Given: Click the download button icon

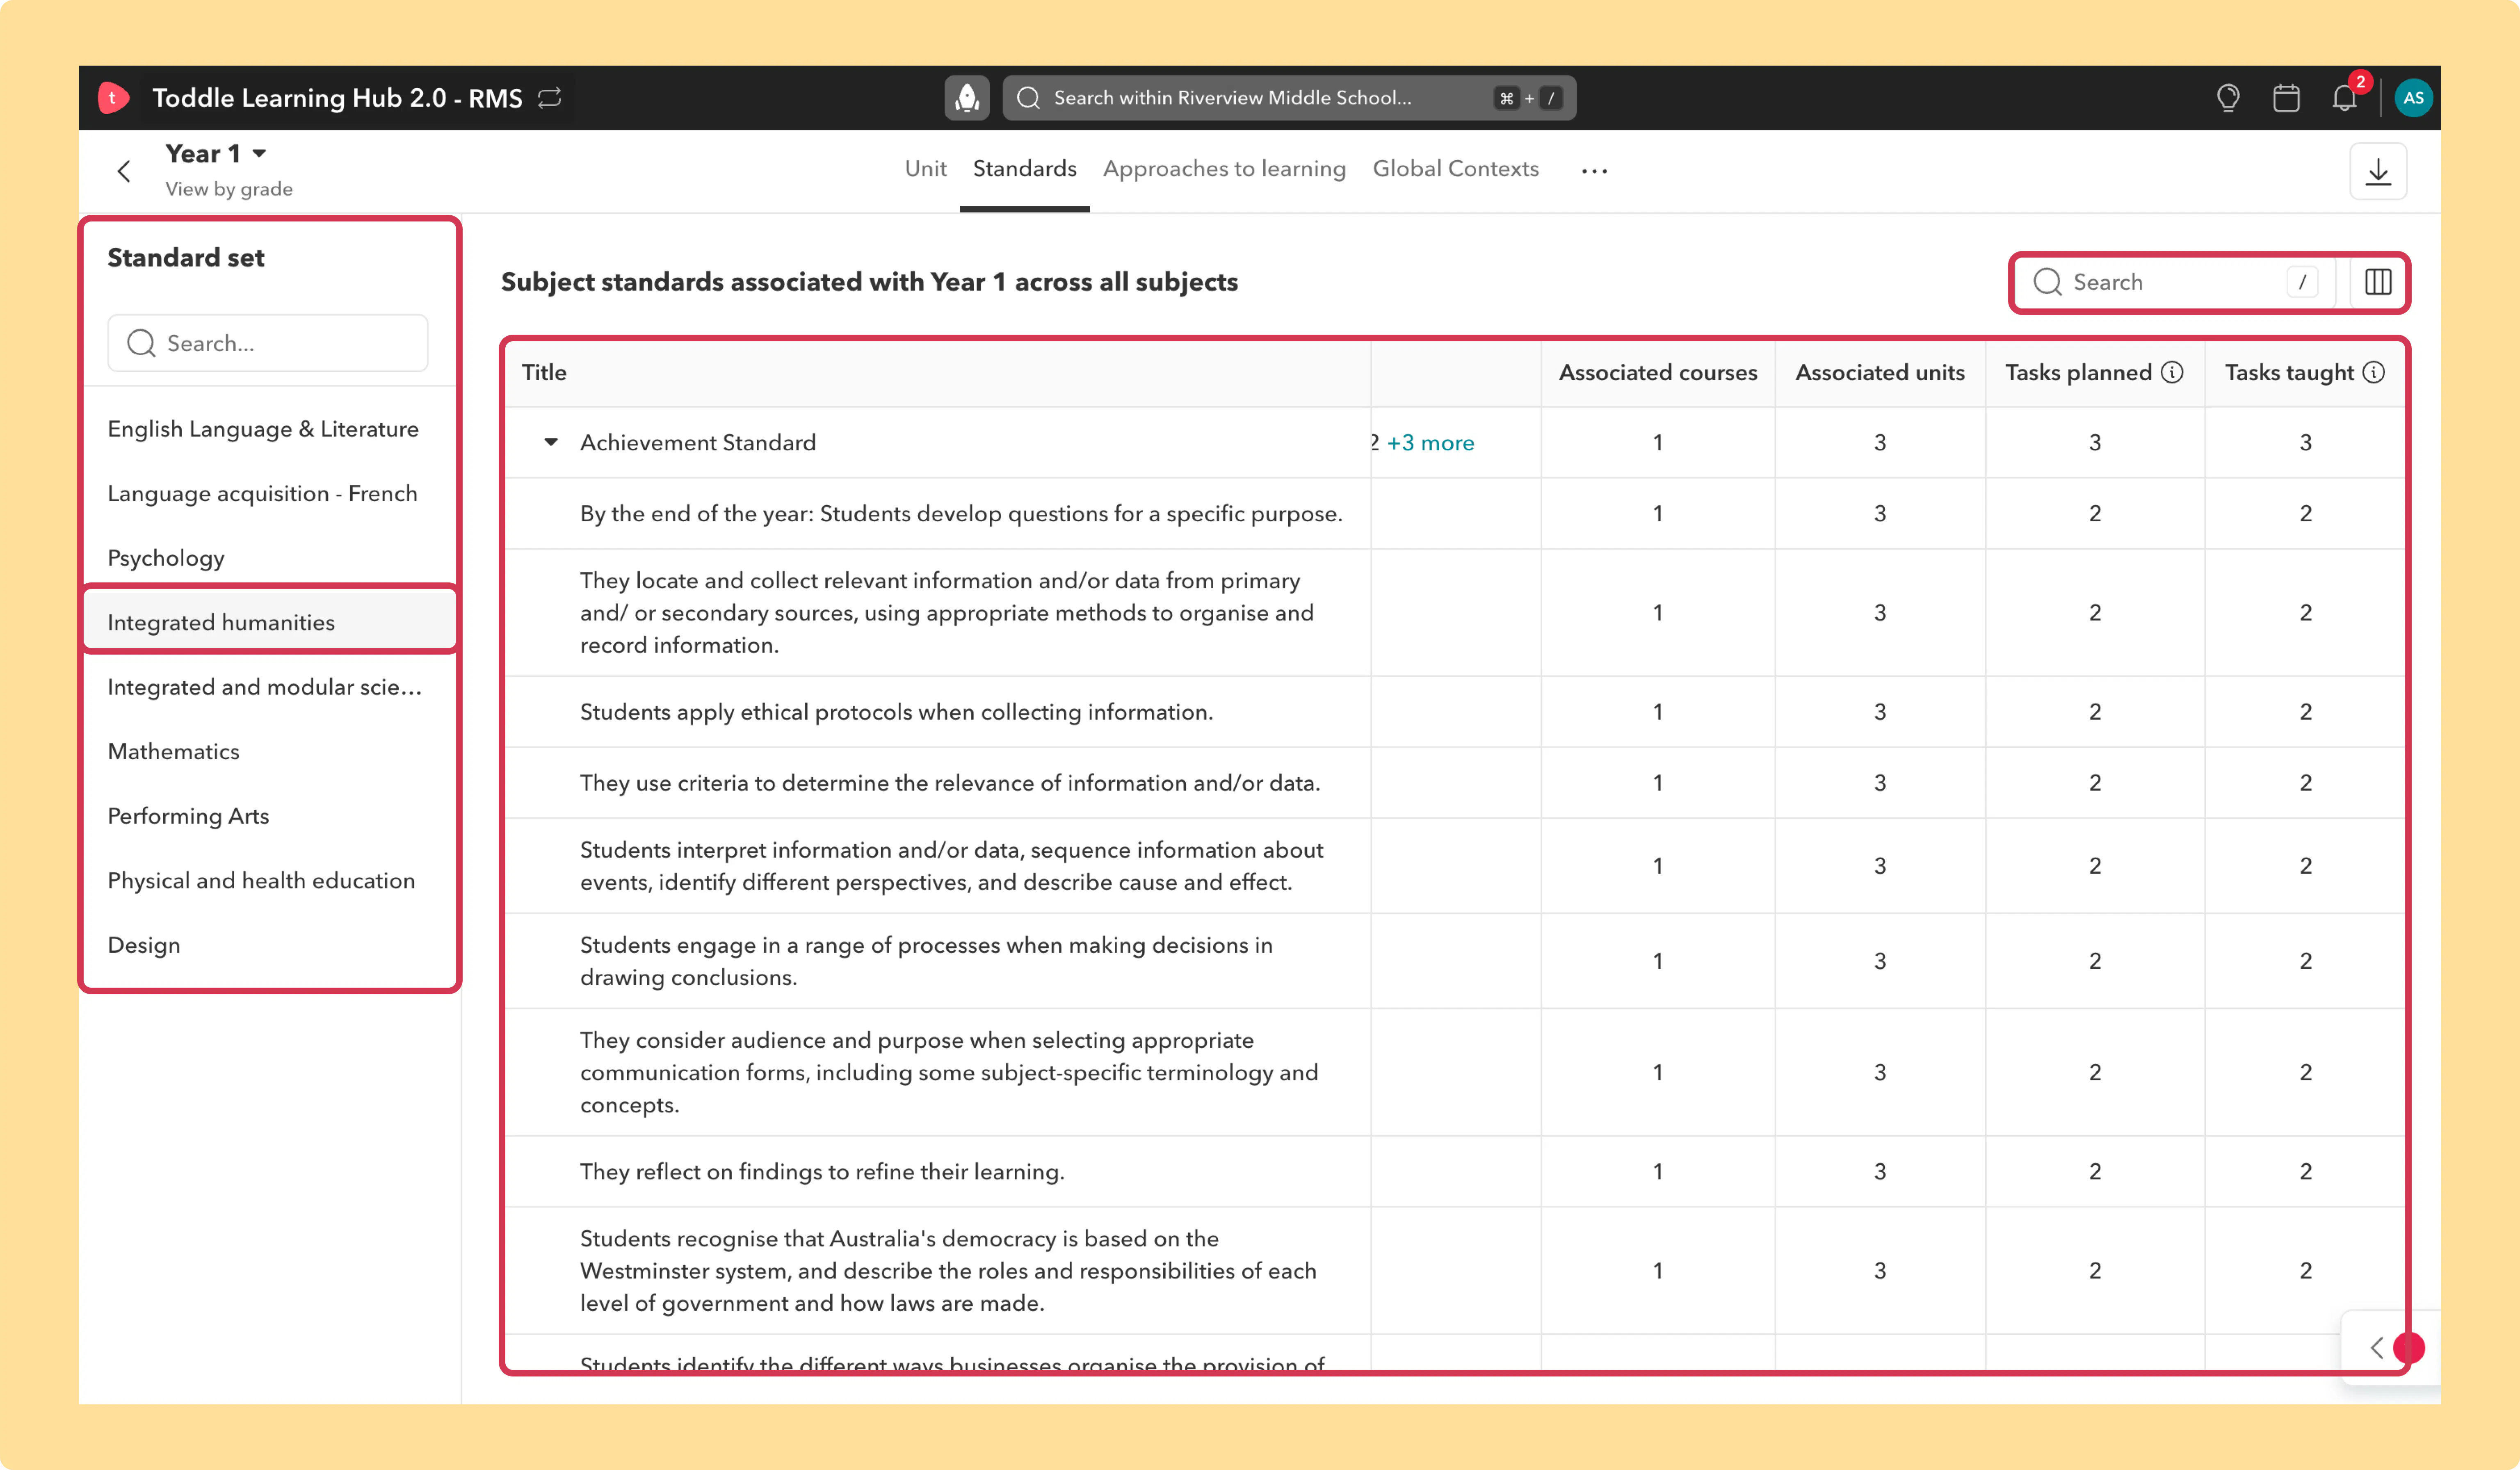Looking at the screenshot, I should (x=2378, y=172).
